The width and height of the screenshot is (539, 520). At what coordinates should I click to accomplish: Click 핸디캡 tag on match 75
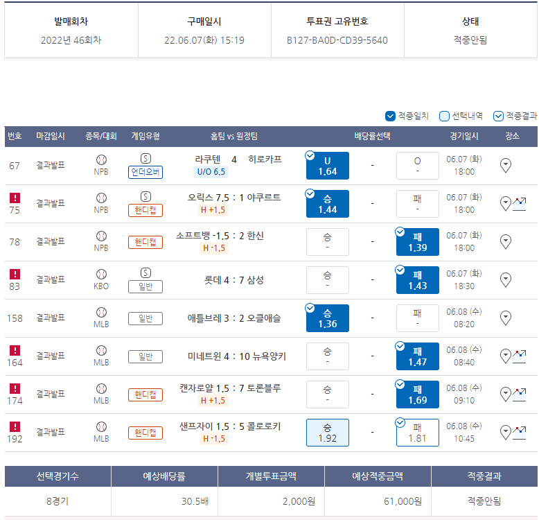click(145, 211)
